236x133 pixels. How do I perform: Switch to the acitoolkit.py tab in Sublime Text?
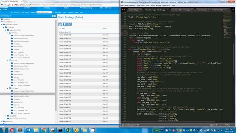point(133,10)
